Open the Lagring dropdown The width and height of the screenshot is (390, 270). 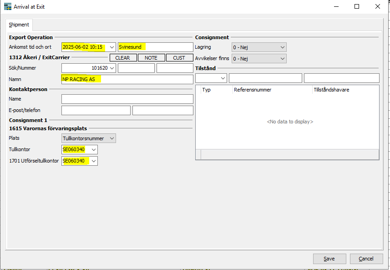282,47
